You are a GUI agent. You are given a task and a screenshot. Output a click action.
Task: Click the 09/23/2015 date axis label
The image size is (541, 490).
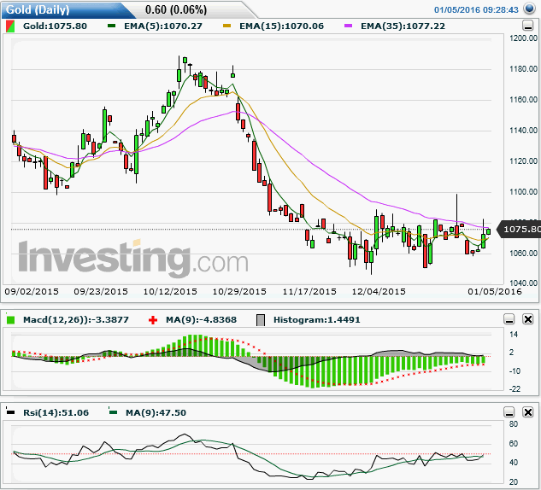pos(101,291)
